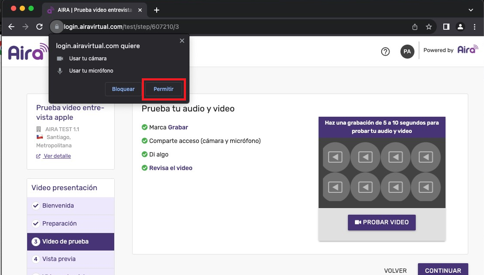The width and height of the screenshot is (484, 275).
Task: Open a new tab with plus button
Action: tap(157, 10)
